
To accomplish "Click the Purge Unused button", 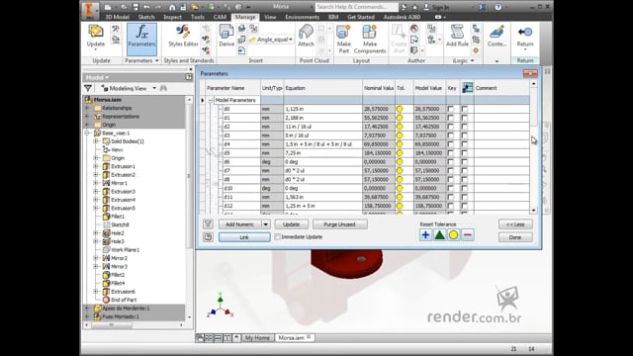I will pos(339,224).
